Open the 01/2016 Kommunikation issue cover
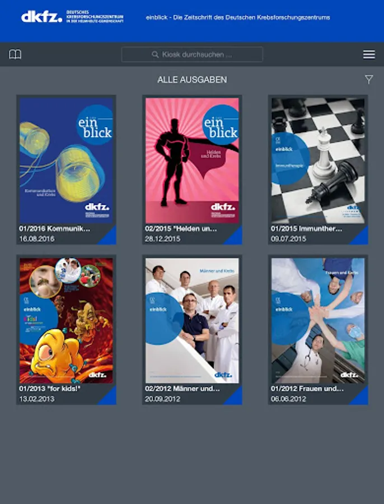The height and width of the screenshot is (504, 384). (66, 160)
